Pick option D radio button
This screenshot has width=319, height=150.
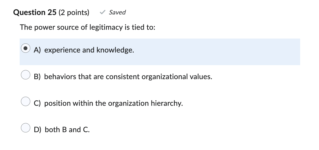(x=26, y=128)
